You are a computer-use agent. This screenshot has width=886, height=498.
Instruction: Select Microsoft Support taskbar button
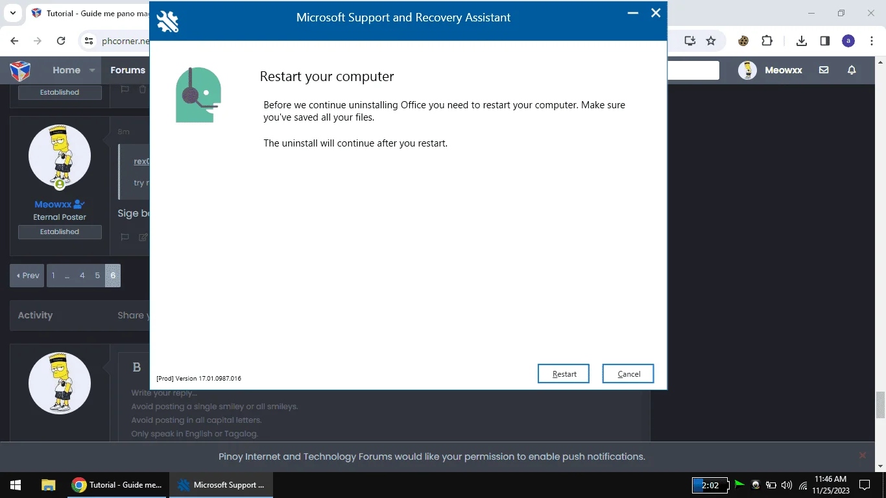pos(221,485)
